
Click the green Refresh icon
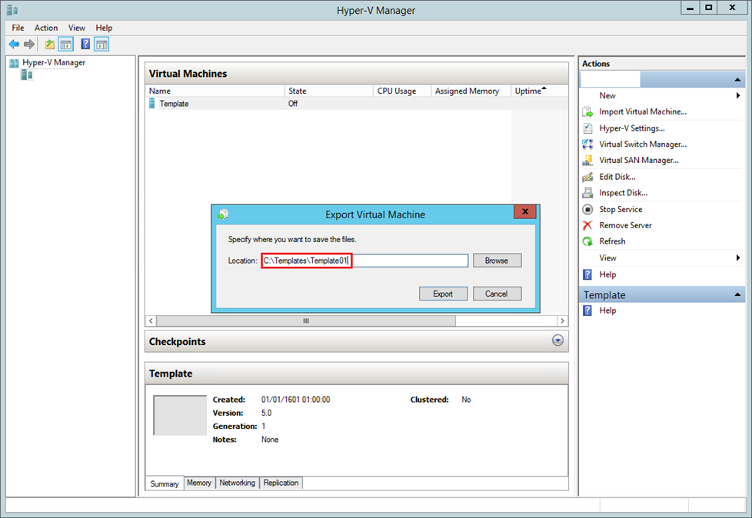pyautogui.click(x=587, y=241)
